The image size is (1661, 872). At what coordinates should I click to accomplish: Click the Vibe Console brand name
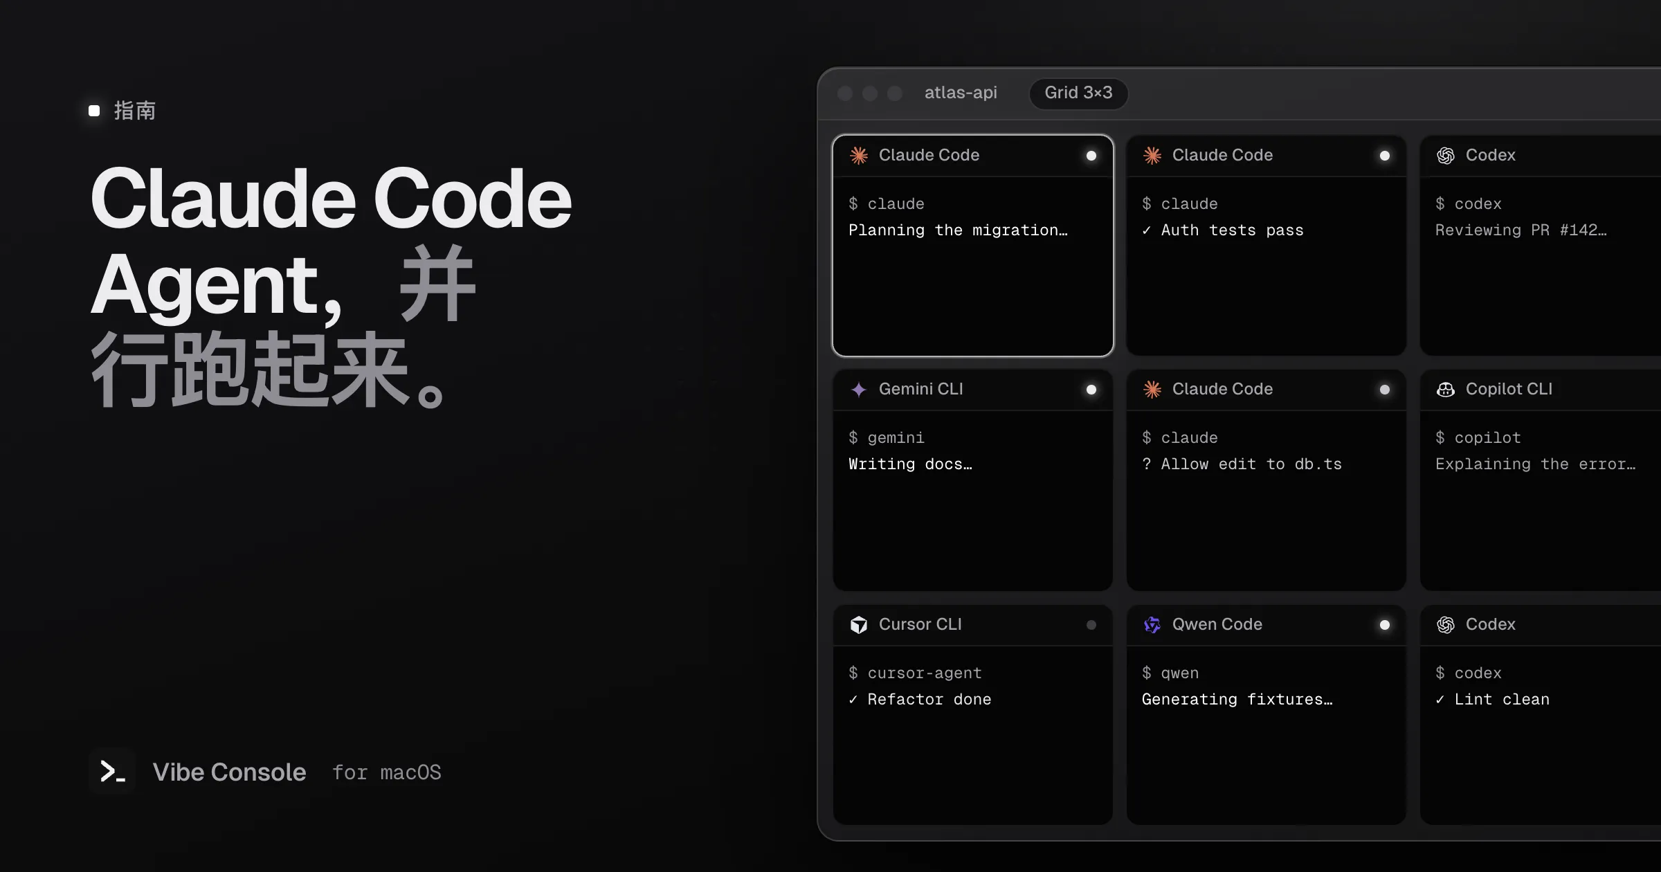[229, 772]
